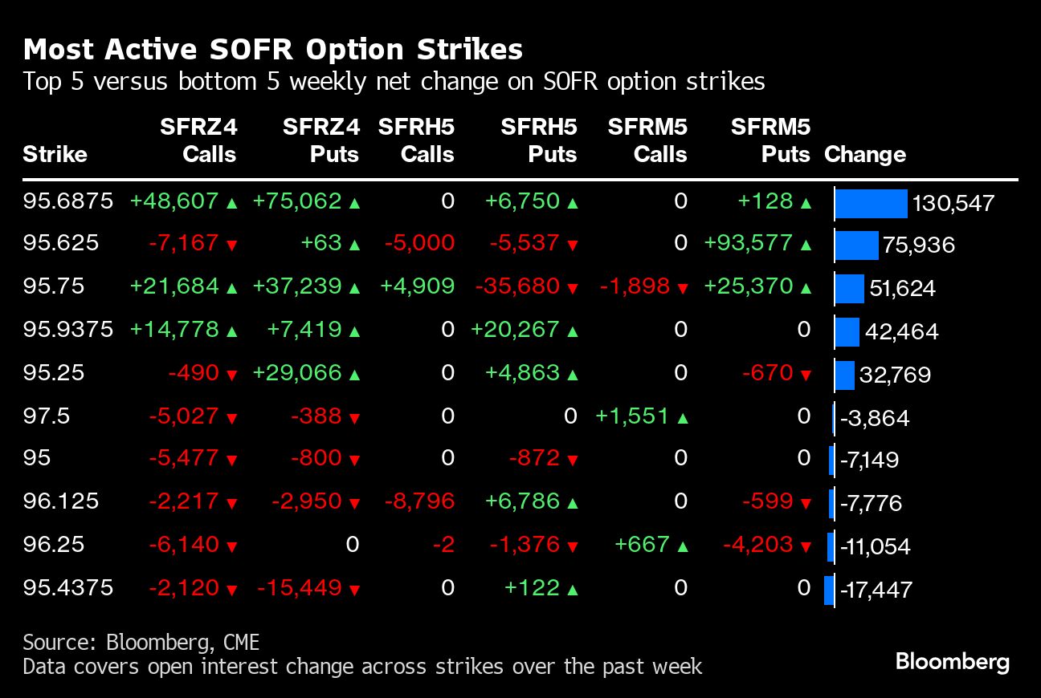1041x698 pixels.
Task: Click the red down arrow beside -7,167
Action: pos(231,246)
